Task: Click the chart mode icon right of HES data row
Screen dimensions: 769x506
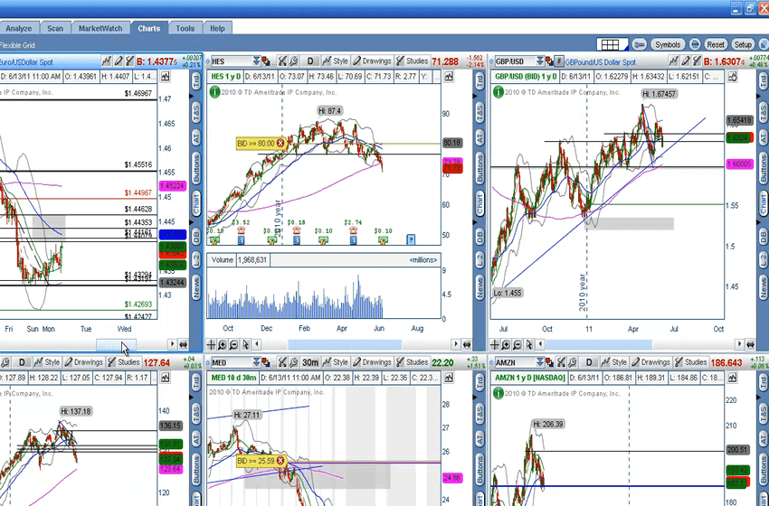Action: pyautogui.click(x=448, y=77)
